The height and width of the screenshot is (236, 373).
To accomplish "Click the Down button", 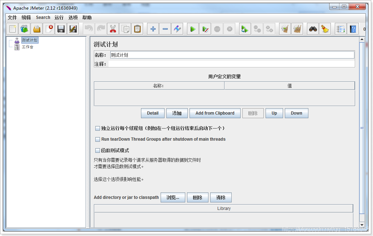I will [296, 113].
